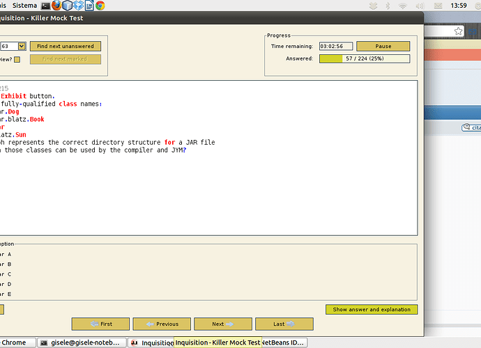Open the clock showing 13:59
Image resolution: width=481 pixels, height=348 pixels.
point(459,6)
